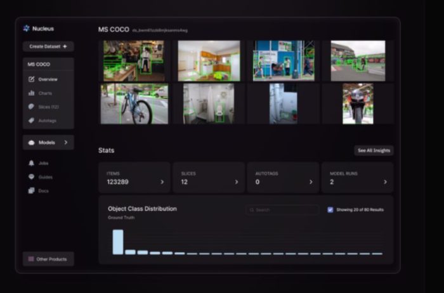Open Jobs via the bell icon
Image resolution: width=444 pixels, height=293 pixels.
point(31,163)
